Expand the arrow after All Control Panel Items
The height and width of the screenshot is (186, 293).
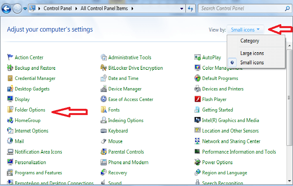tap(132, 9)
